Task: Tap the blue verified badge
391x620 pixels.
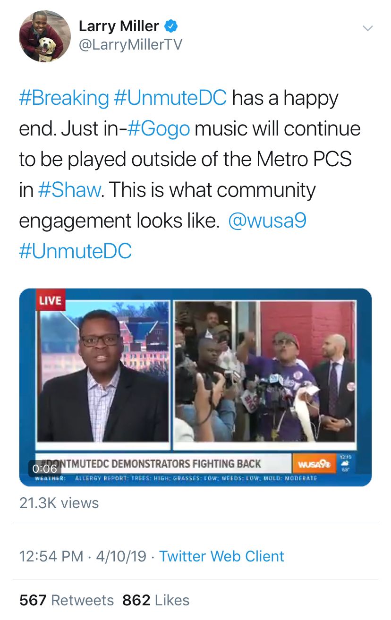Action: 170,26
